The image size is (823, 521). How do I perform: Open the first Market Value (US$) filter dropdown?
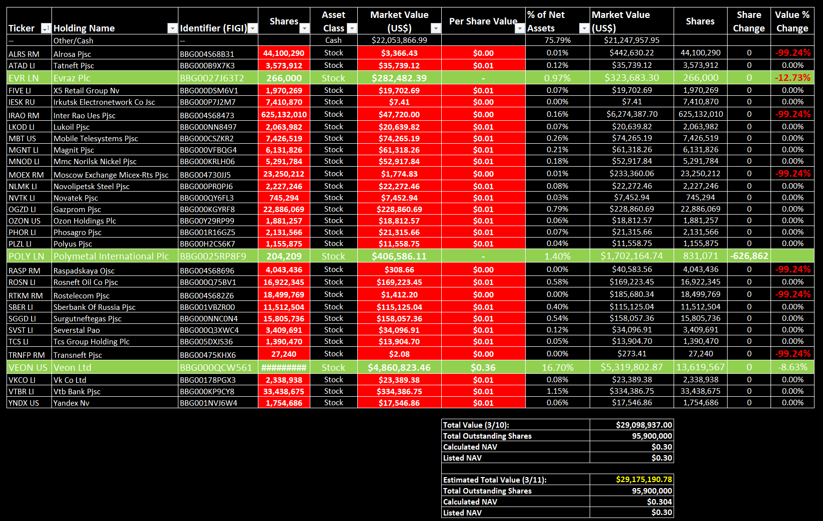(x=436, y=28)
